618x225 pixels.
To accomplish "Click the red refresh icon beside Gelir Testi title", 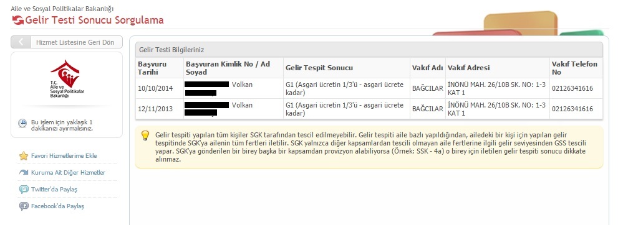I will [x=17, y=21].
